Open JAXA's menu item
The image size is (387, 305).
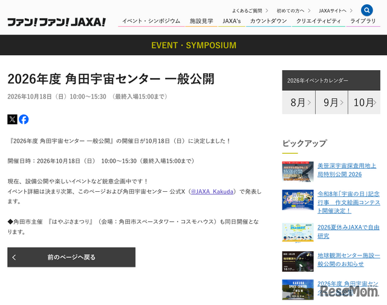click(232, 21)
